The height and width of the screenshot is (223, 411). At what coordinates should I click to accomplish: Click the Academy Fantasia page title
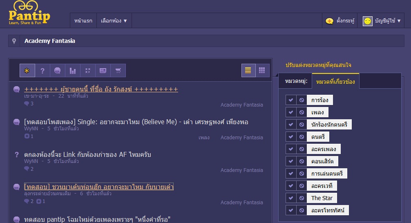pyautogui.click(x=50, y=41)
